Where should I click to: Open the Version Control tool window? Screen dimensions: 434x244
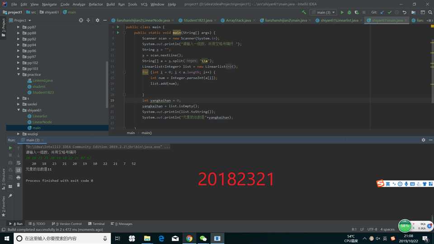click(67, 224)
